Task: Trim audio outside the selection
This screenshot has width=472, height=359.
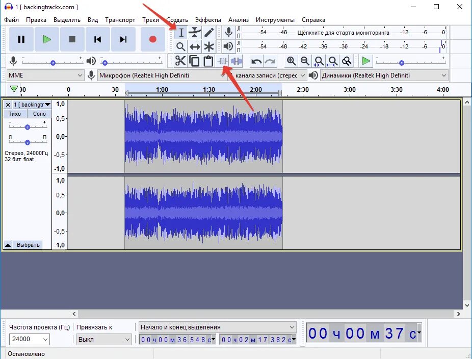Action: pos(222,61)
